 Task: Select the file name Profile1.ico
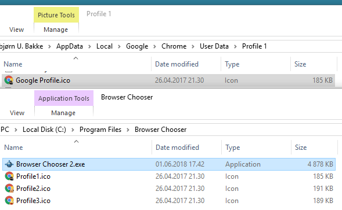click(33, 176)
